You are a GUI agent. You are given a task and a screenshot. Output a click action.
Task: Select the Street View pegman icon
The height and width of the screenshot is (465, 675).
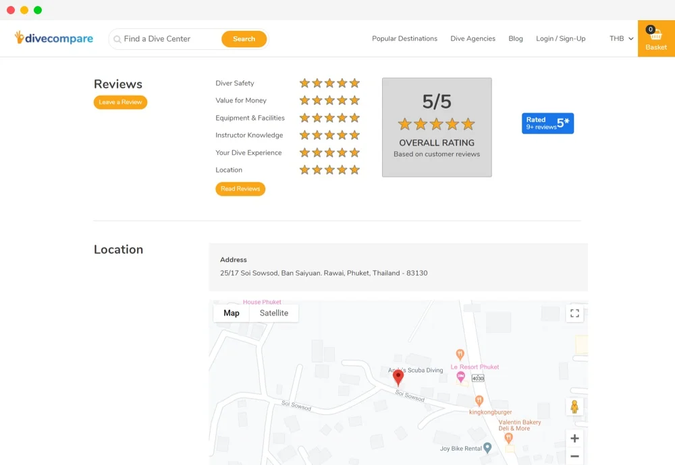[x=574, y=406]
